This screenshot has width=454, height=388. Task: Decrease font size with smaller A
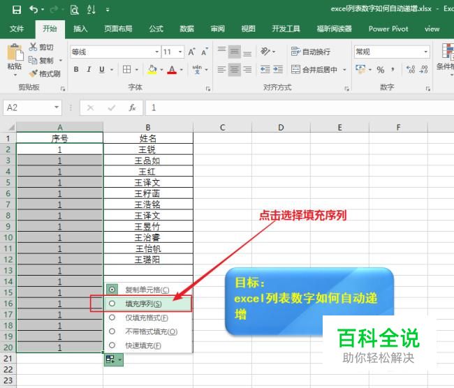coord(205,52)
